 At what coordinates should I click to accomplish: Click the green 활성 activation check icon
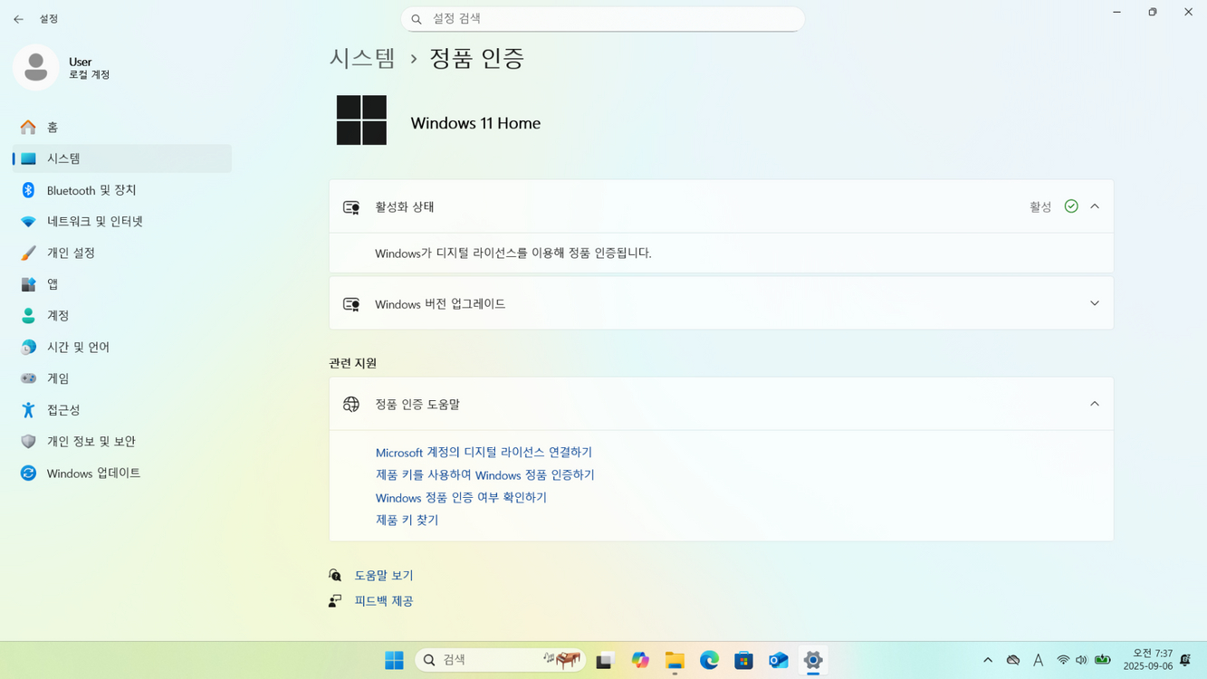(1071, 206)
